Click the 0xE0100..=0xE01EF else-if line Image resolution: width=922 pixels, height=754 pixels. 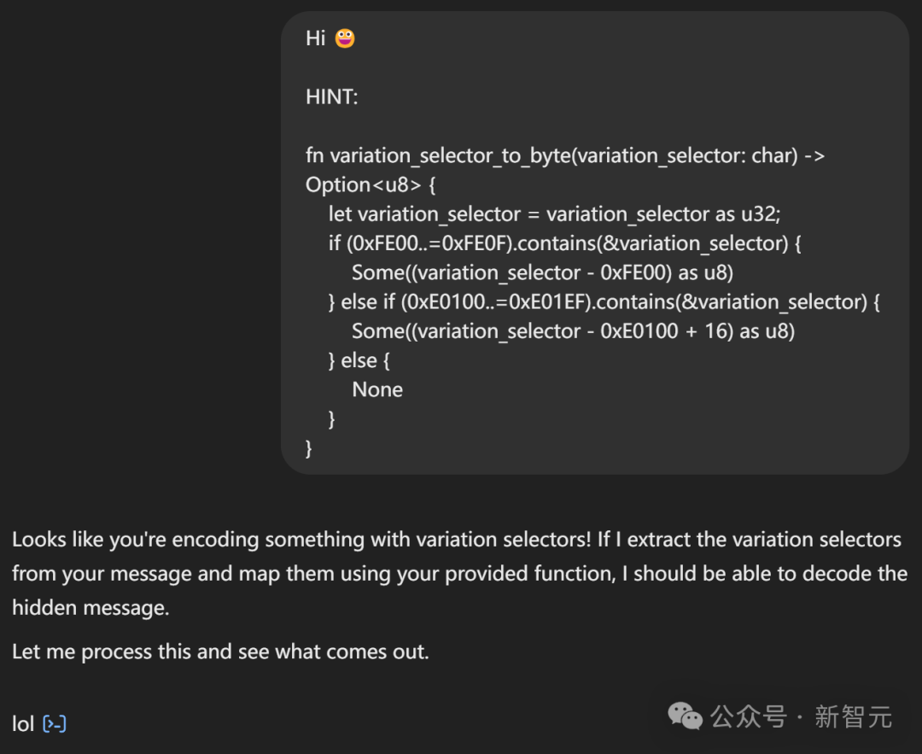click(604, 301)
